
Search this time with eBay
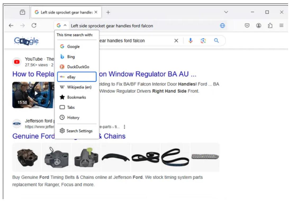pos(77,77)
